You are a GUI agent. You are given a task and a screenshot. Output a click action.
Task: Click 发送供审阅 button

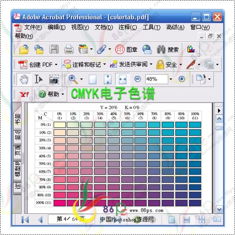click(129, 64)
